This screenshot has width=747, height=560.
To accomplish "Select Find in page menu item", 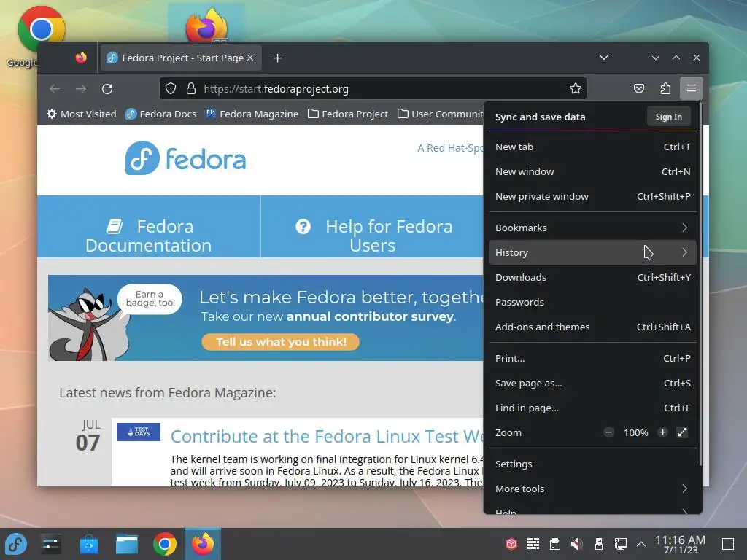I will point(592,408).
